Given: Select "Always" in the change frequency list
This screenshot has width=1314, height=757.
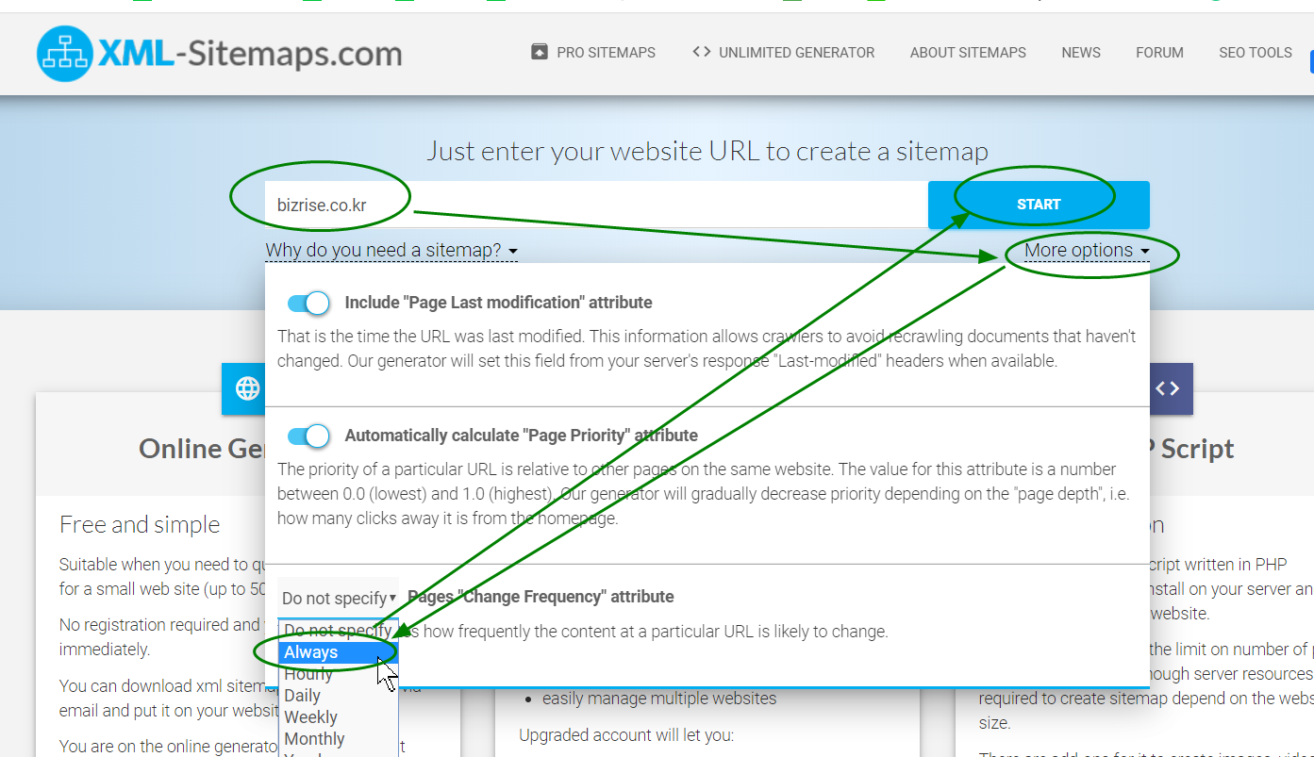Looking at the screenshot, I should point(338,652).
